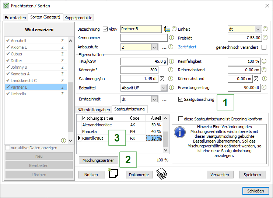Switch to the Koppelprodukte tab
The width and height of the screenshot is (273, 198).
pyautogui.click(x=78, y=18)
